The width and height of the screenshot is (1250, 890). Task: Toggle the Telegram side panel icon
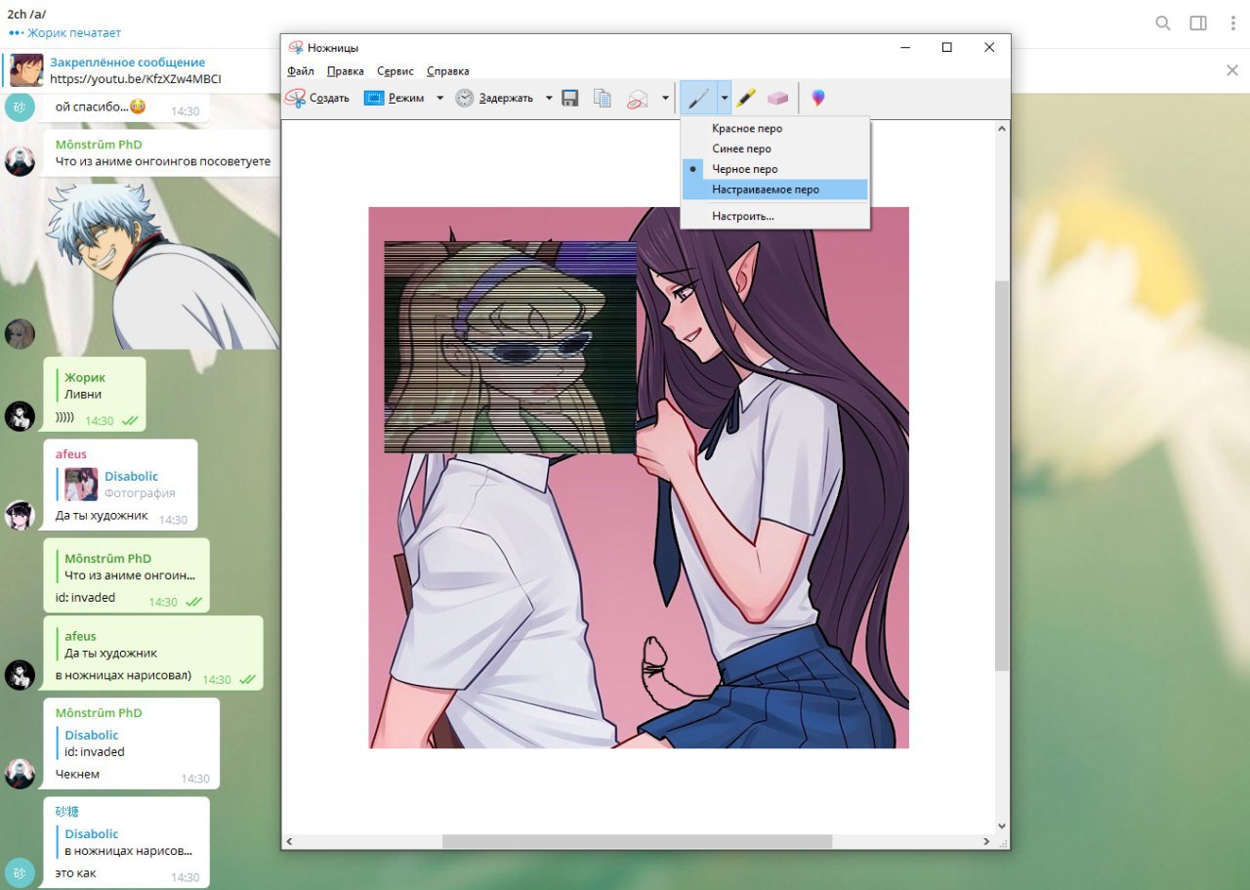[x=1198, y=23]
